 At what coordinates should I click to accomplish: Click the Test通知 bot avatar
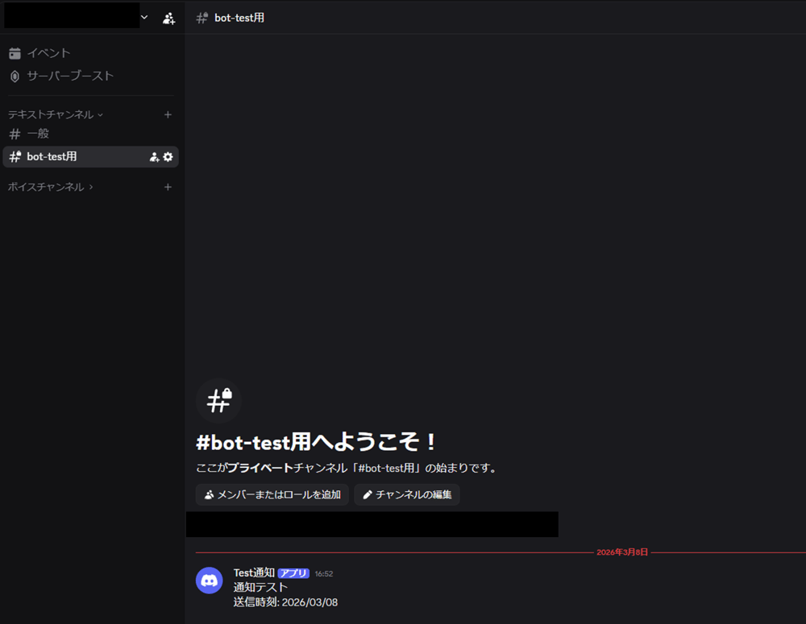(210, 581)
